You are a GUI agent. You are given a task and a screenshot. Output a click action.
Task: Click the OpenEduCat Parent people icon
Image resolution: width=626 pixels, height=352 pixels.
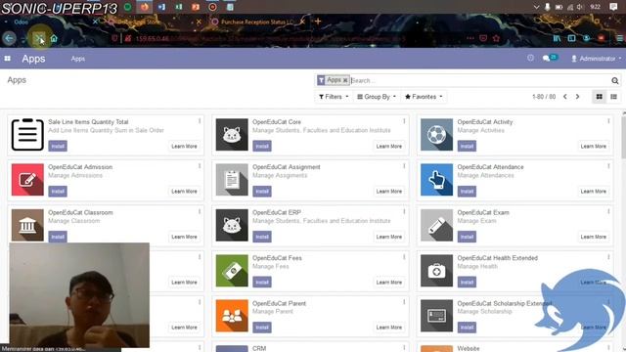point(232,316)
